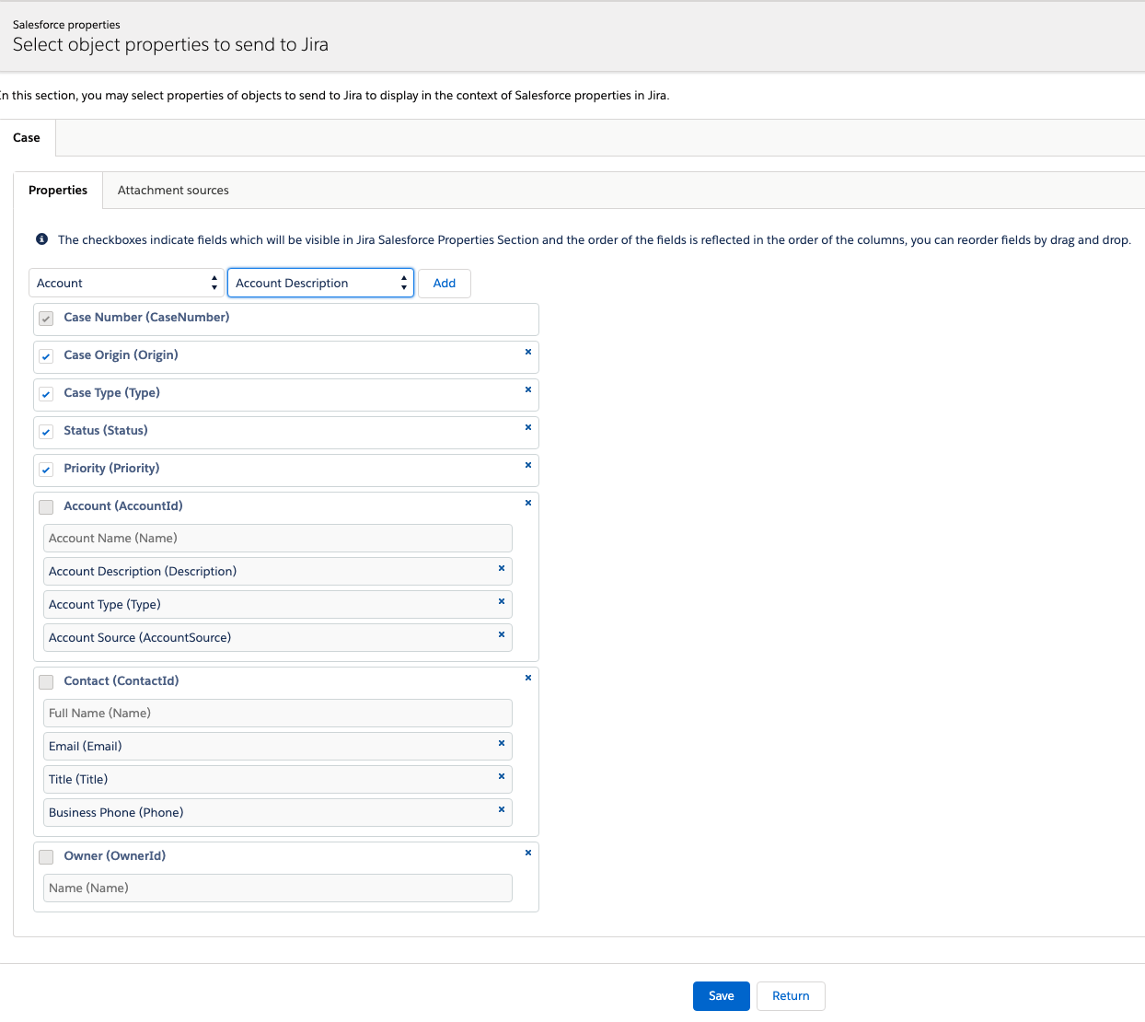Open the Account Description field dropdown
Viewport: 1145px width, 1022px height.
320,284
